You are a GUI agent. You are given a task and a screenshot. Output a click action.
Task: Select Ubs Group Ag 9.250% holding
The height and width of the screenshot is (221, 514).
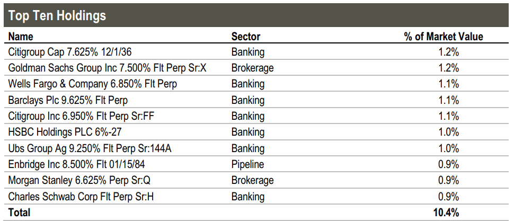click(x=90, y=148)
